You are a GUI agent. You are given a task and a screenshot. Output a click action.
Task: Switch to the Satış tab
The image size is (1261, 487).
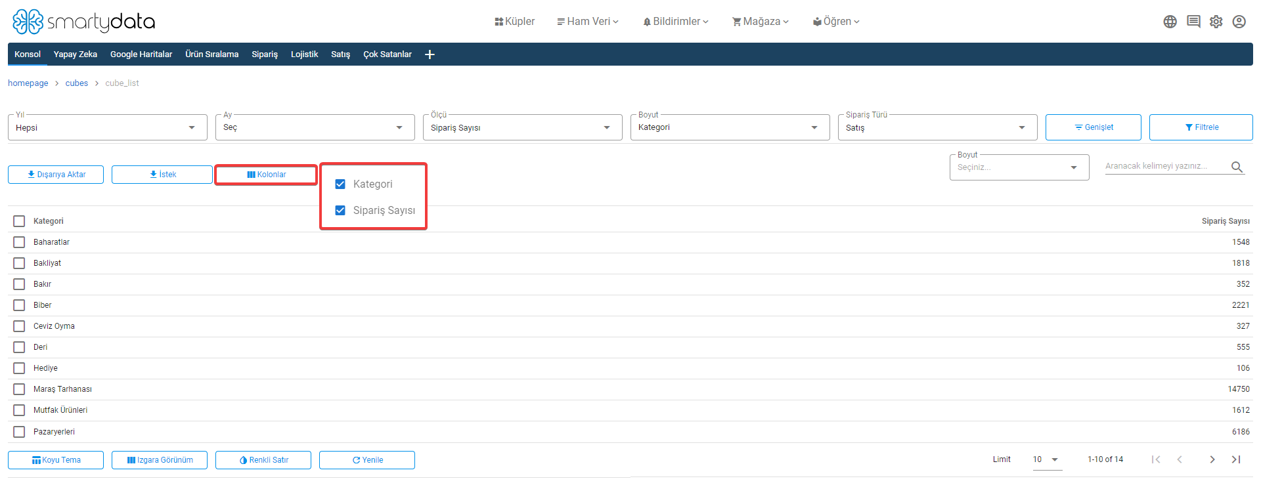click(x=340, y=54)
